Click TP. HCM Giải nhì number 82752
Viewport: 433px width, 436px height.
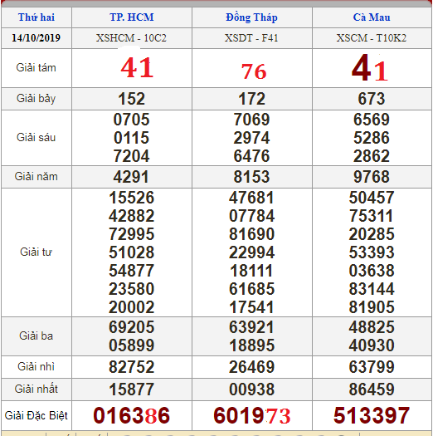point(131,367)
